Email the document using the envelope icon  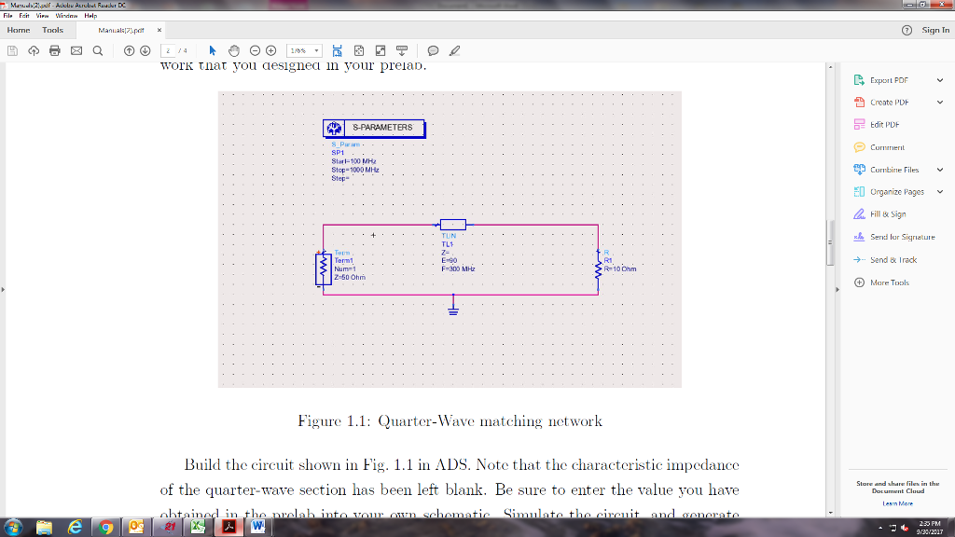(x=76, y=50)
